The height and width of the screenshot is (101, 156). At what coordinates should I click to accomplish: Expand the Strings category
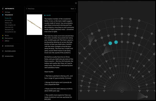coord(7,12)
